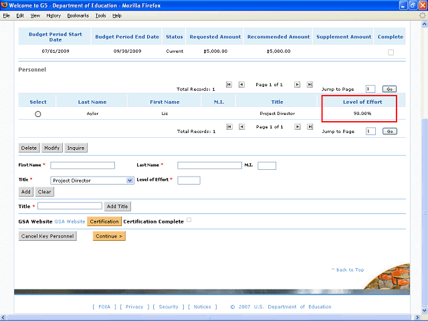Open the Title dropdown list
Screen dimensions: 428x321
[130, 181]
